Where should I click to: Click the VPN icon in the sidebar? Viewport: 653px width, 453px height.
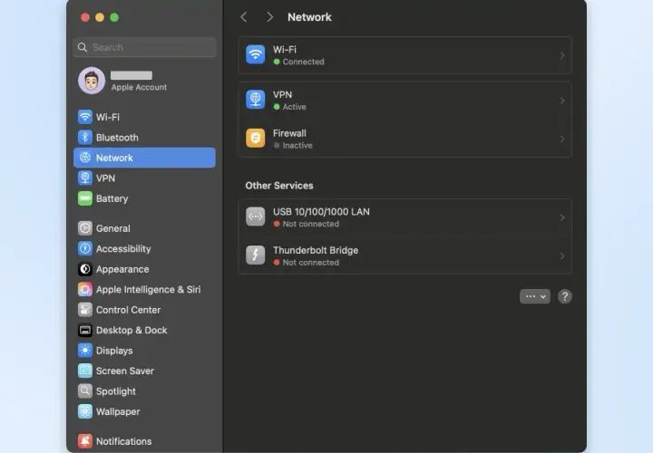pyautogui.click(x=85, y=178)
